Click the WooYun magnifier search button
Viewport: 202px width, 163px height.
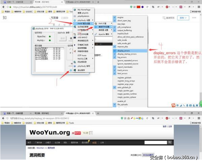click(x=170, y=143)
